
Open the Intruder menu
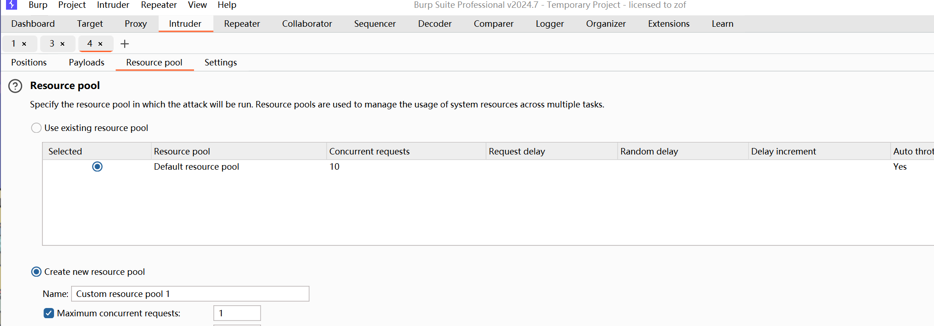point(113,5)
